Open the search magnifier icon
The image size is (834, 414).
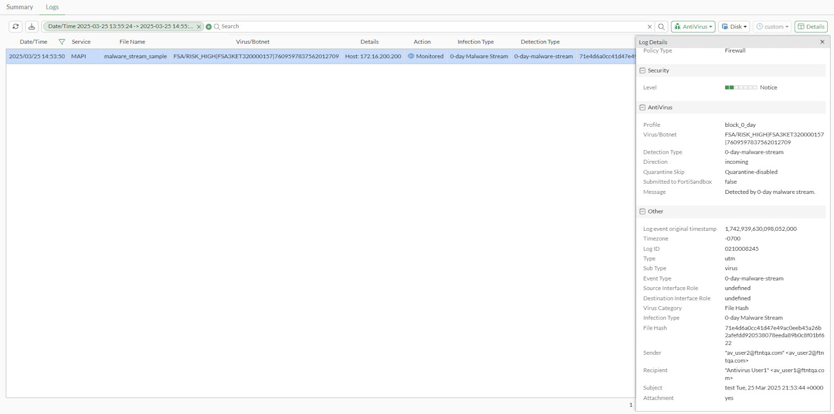pyautogui.click(x=661, y=26)
